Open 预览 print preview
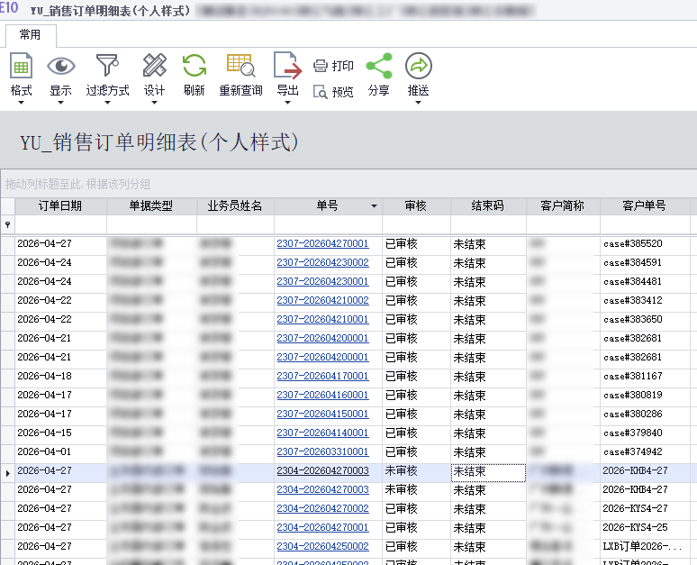The width and height of the screenshot is (697, 565). point(333,92)
